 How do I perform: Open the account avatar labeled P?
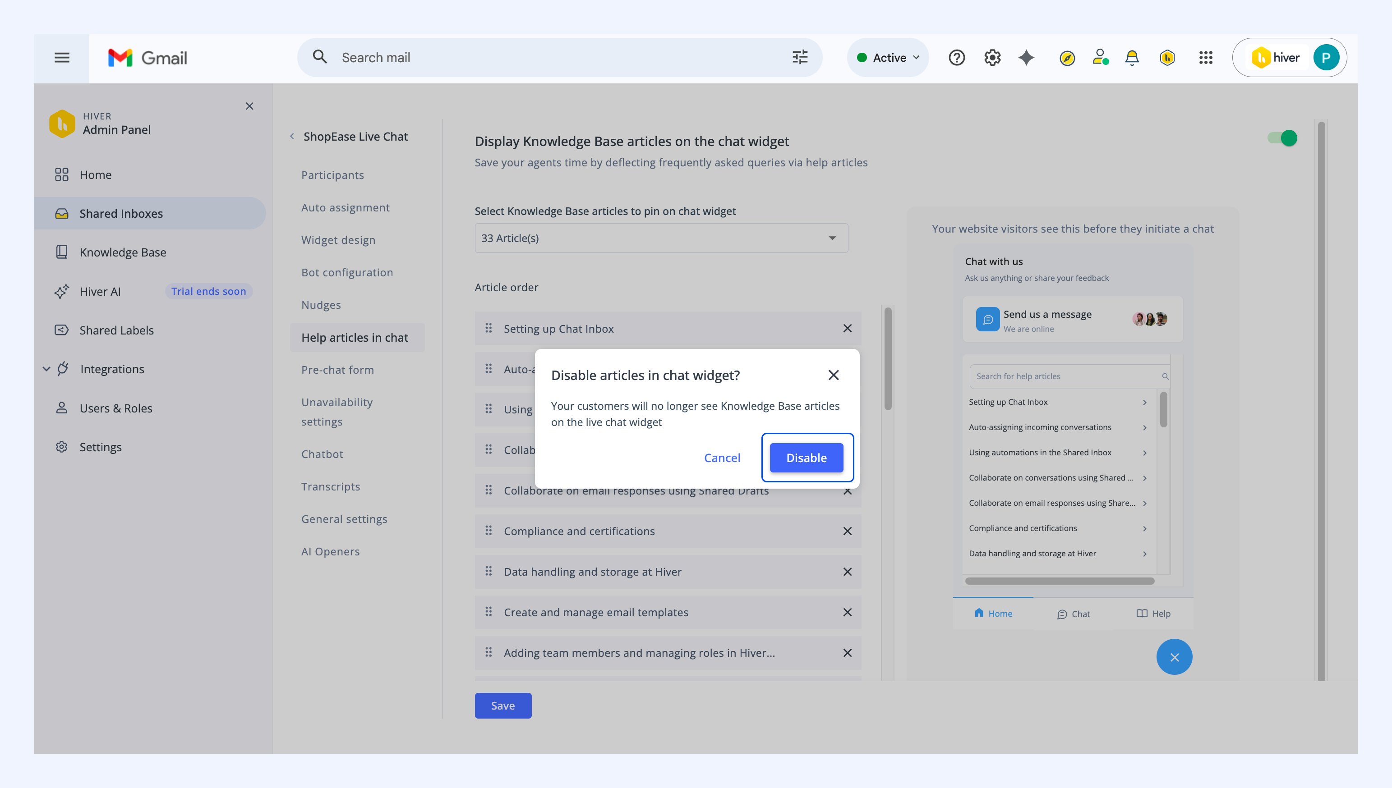pyautogui.click(x=1326, y=57)
